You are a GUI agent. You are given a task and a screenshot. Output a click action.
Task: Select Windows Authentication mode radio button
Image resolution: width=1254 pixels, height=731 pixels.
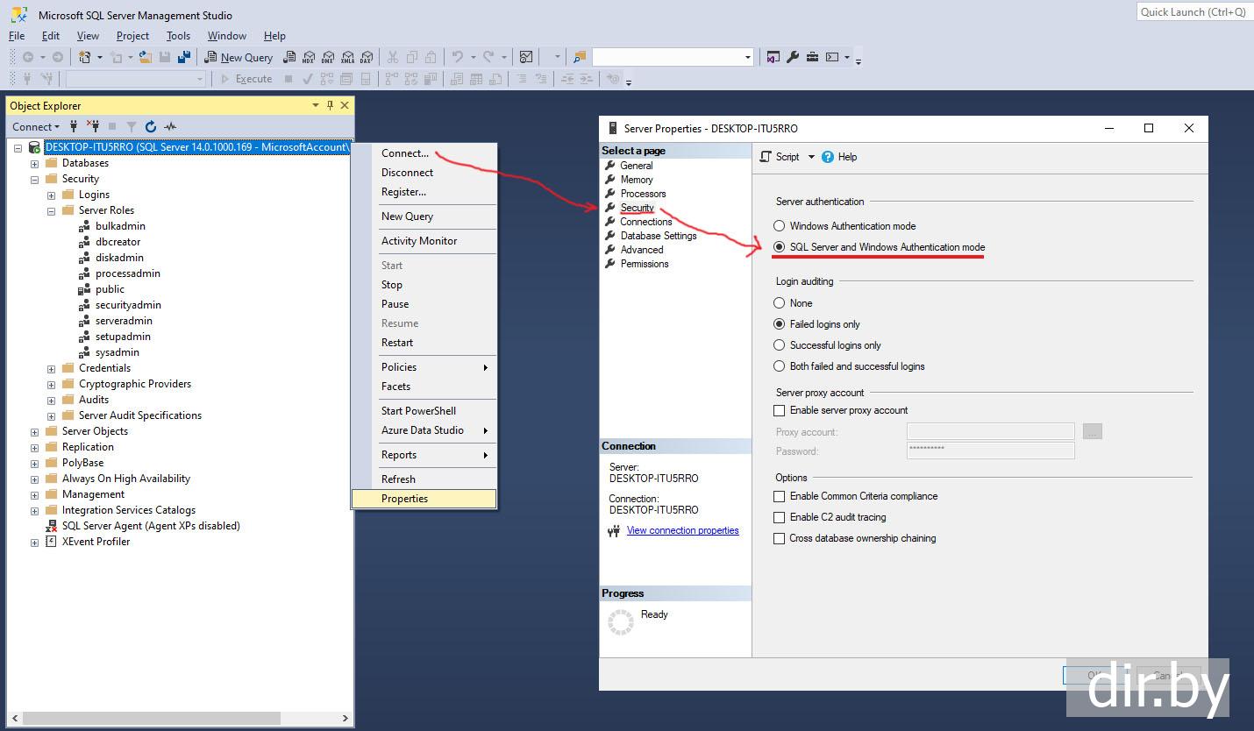[779, 226]
